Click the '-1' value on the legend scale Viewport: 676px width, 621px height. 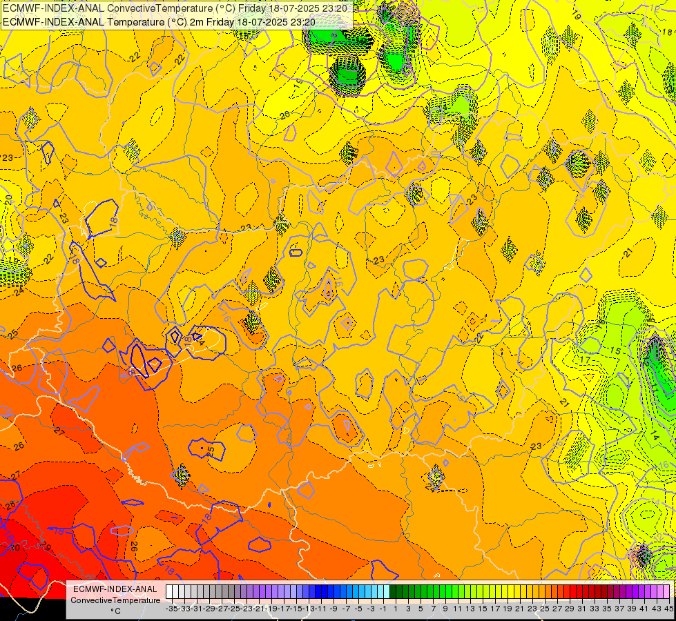383,609
